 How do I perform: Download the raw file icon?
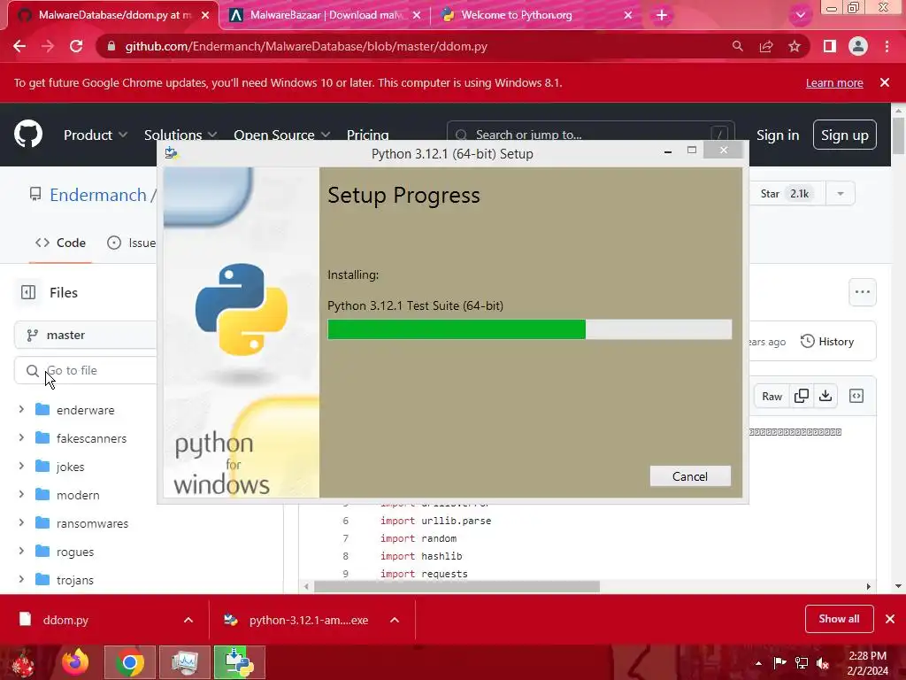[825, 396]
